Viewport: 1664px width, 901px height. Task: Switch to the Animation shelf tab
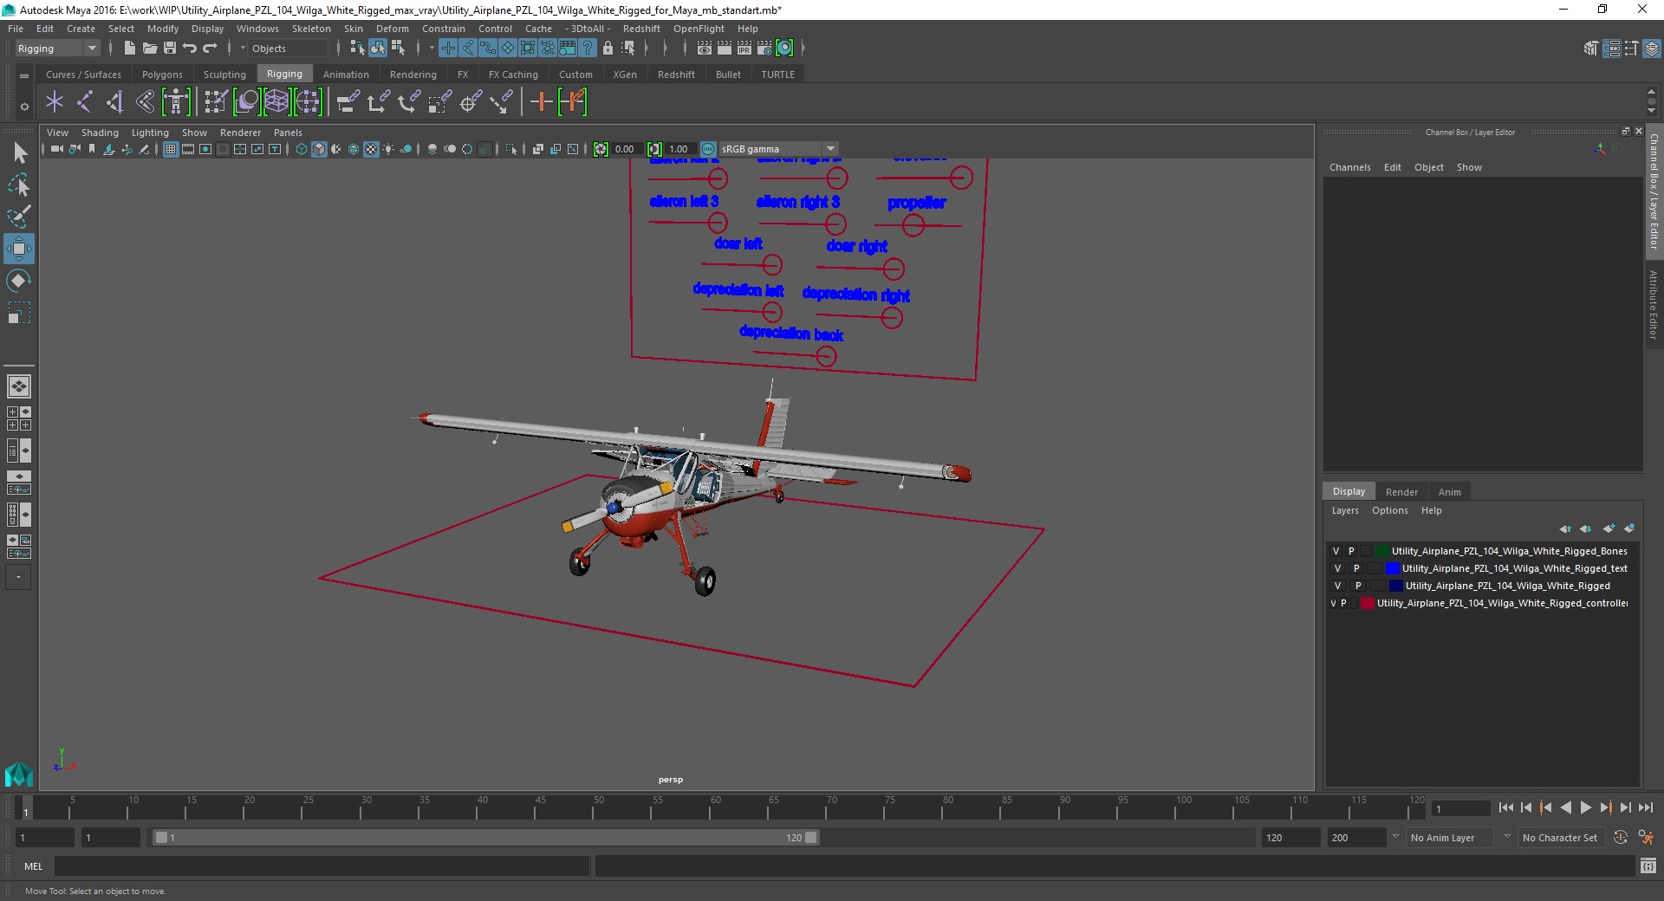click(346, 75)
